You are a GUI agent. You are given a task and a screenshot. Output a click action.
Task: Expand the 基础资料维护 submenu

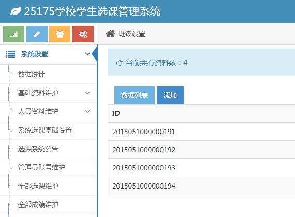click(87, 93)
